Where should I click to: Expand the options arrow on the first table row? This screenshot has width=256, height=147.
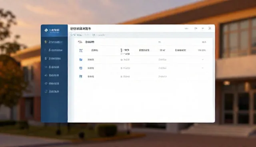click(203, 60)
